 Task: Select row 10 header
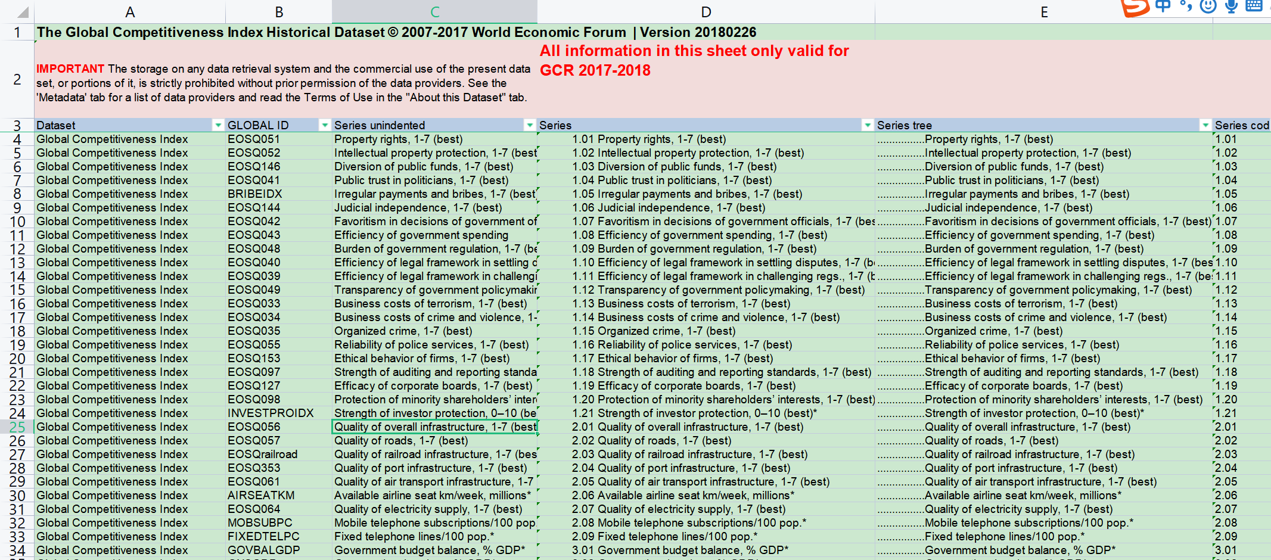click(17, 222)
